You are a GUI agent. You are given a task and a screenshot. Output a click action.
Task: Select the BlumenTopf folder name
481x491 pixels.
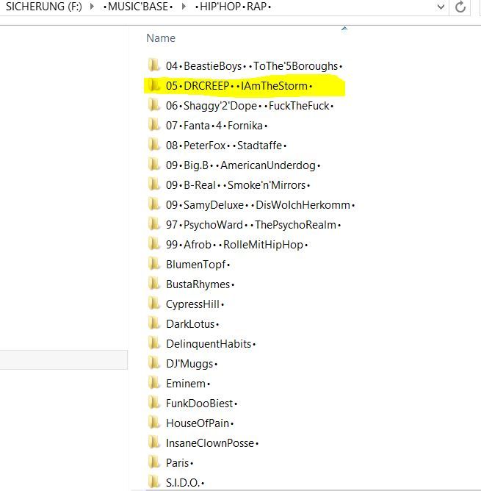click(198, 265)
